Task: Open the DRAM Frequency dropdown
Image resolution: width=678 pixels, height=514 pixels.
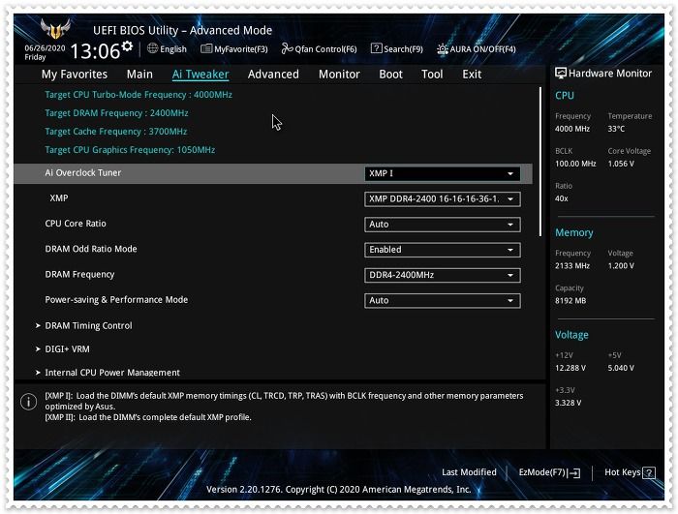Action: point(443,275)
